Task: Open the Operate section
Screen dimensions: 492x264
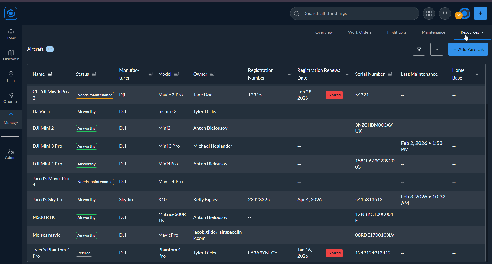Action: pyautogui.click(x=11, y=98)
